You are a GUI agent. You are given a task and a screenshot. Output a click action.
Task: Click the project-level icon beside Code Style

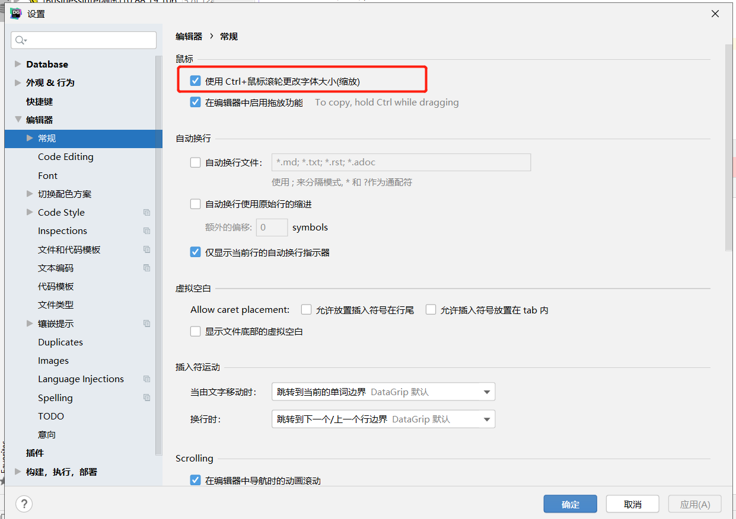tap(146, 212)
